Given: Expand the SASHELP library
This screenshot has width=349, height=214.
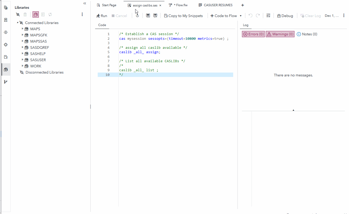Looking at the screenshot, I should [x=22, y=53].
